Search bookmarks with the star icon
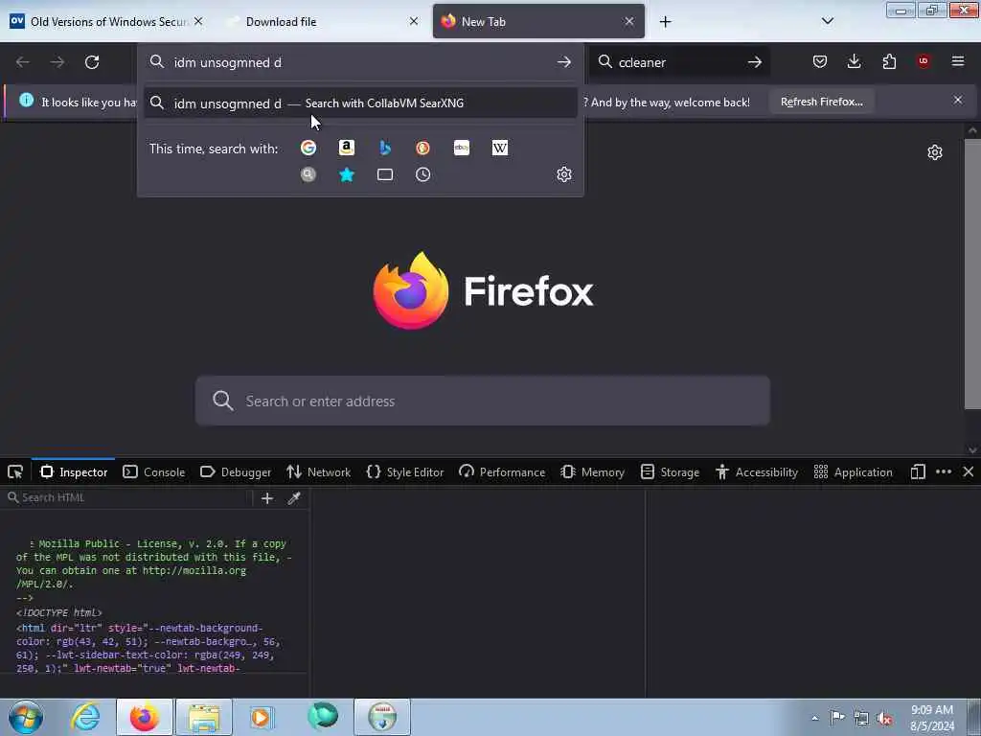This screenshot has width=981, height=736. tap(347, 174)
